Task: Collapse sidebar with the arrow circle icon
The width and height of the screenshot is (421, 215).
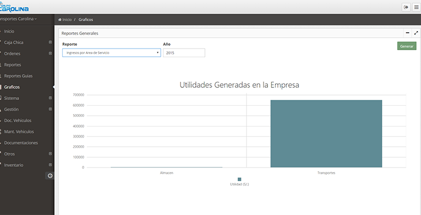Action: tap(50, 176)
